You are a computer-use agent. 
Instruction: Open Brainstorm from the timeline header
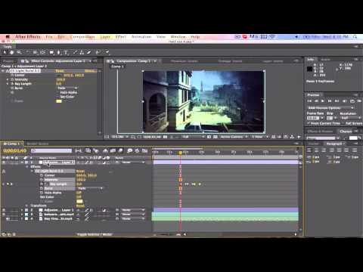129,150
